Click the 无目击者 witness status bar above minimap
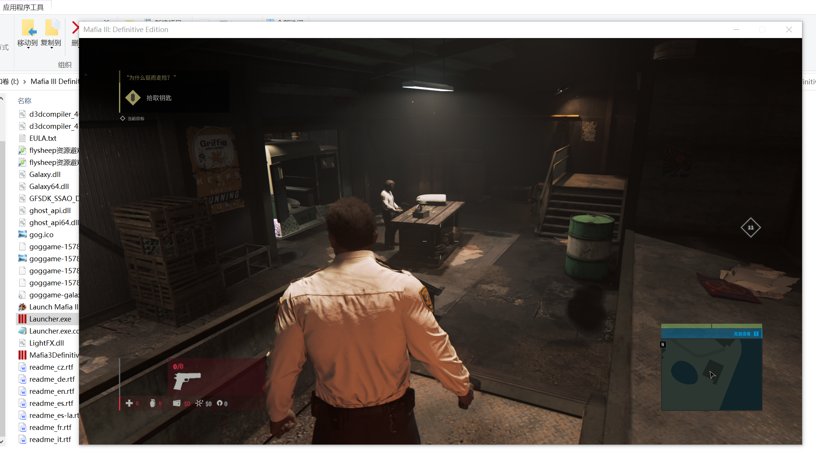The height and width of the screenshot is (451, 816). (x=712, y=334)
